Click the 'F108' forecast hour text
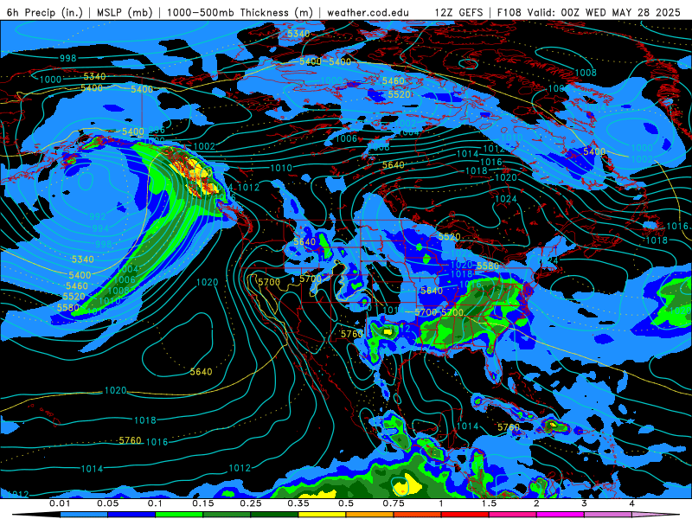The height and width of the screenshot is (519, 692). pyautogui.click(x=509, y=12)
